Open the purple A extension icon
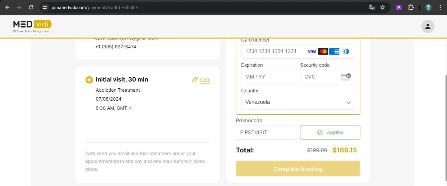The image size is (447, 186). tap(399, 7)
